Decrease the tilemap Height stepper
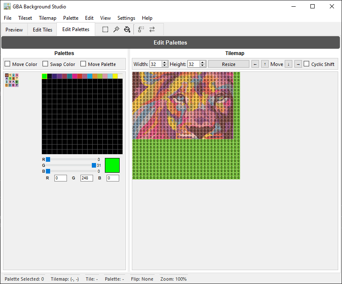Viewport: 342px width, 284px height. pyautogui.click(x=203, y=66)
